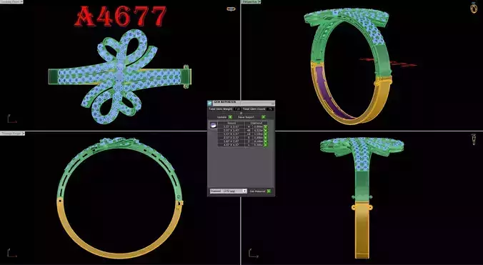Open the Perspective viewport title dropdown
Screen dimensions: 483x265
coord(259,1)
